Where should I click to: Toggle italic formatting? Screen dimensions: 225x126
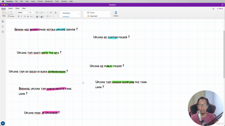[x=22, y=16]
